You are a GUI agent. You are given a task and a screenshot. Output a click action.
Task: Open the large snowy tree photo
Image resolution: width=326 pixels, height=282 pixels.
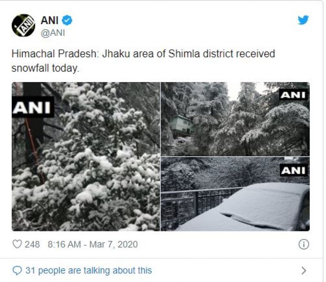(86, 163)
